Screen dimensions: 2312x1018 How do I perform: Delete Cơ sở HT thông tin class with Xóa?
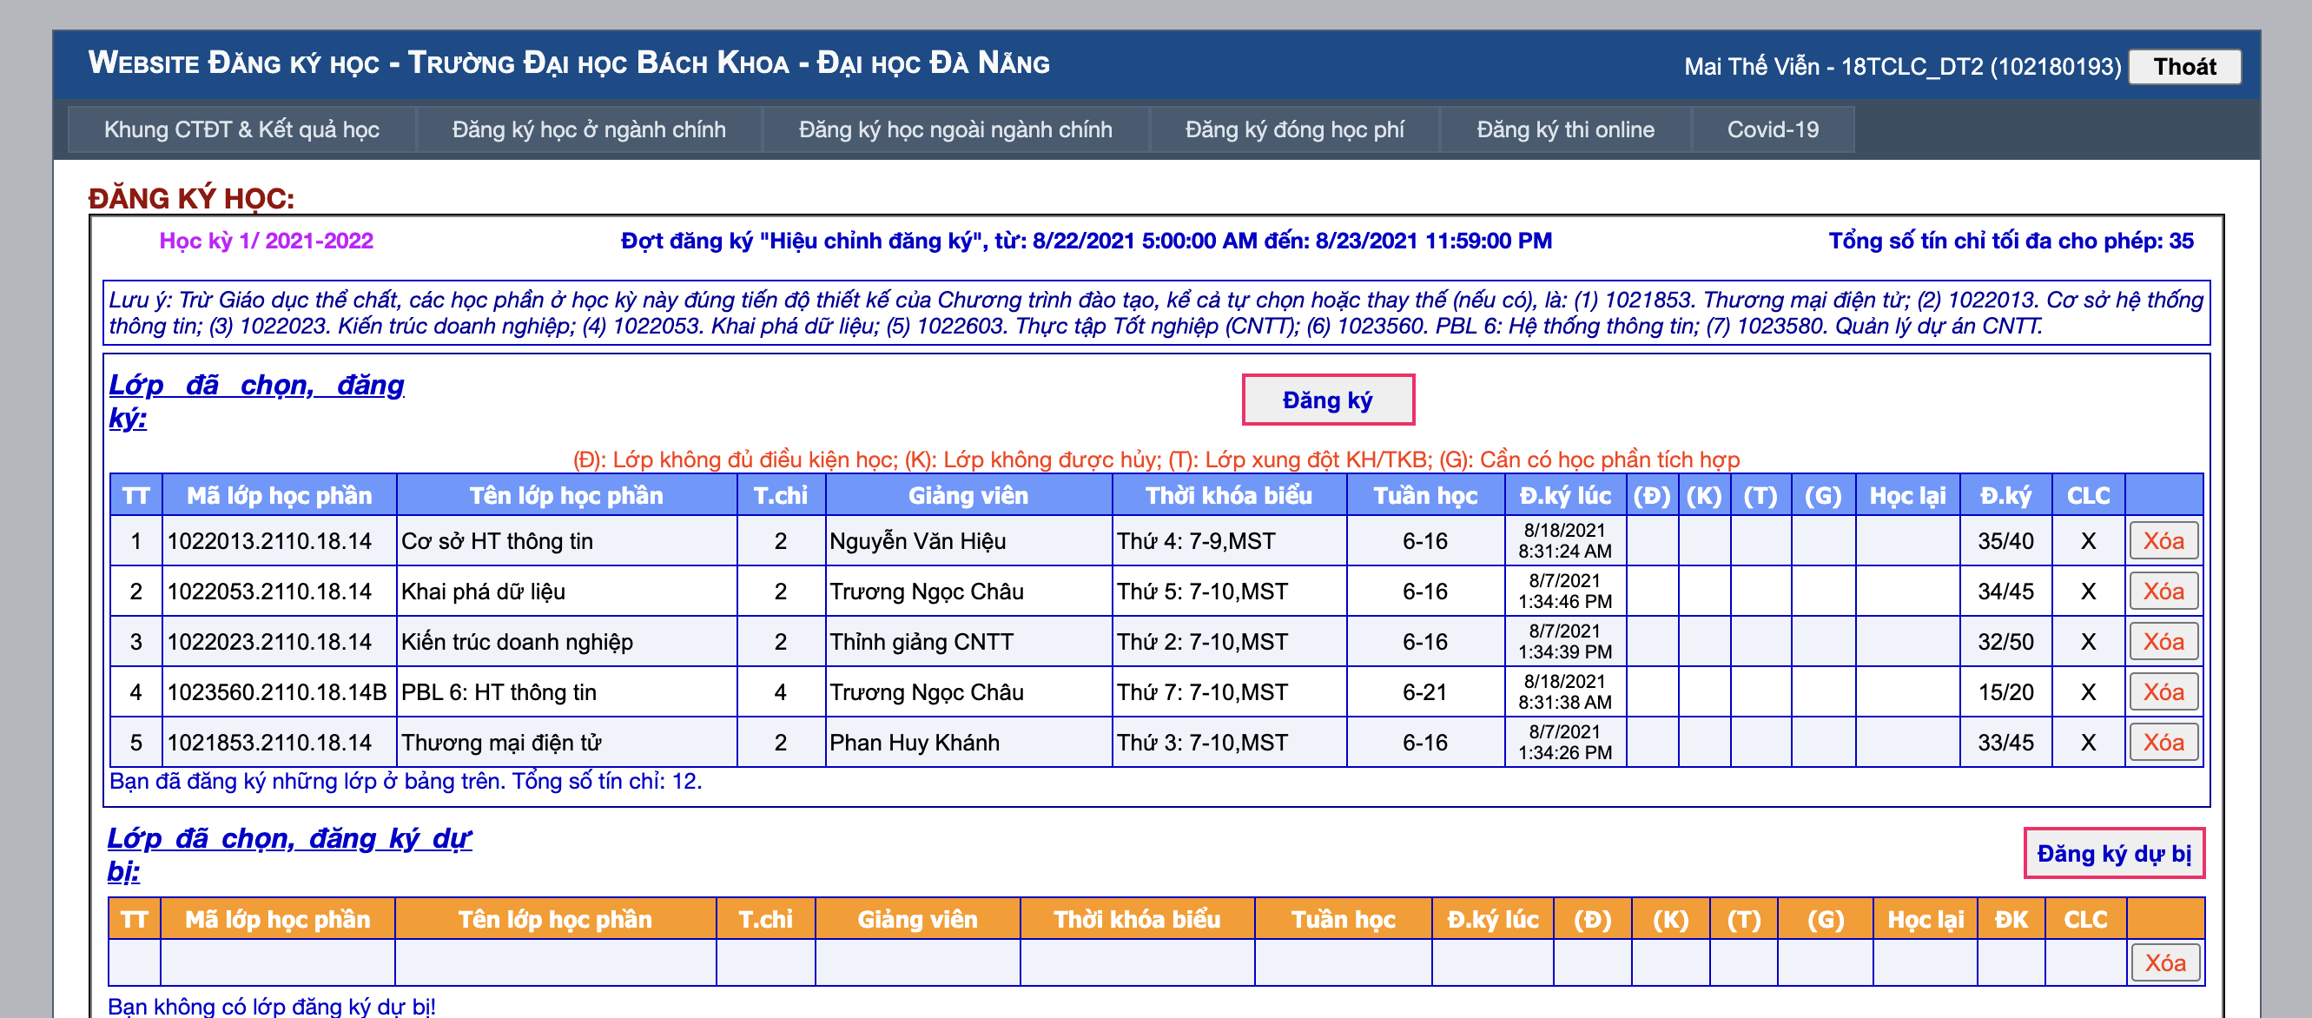tap(2163, 540)
